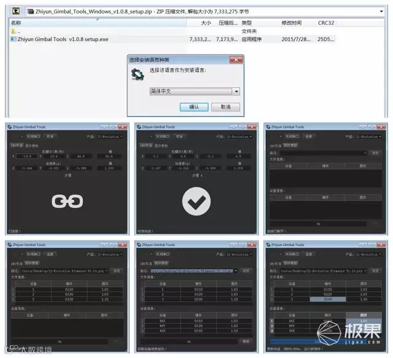The image size is (393, 358).
Task: Select the IMU校准 tab in the checkmark window
Action: 146,145
